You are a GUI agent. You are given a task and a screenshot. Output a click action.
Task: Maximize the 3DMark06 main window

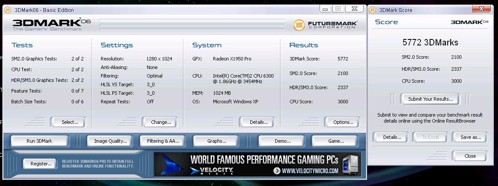click(338, 9)
